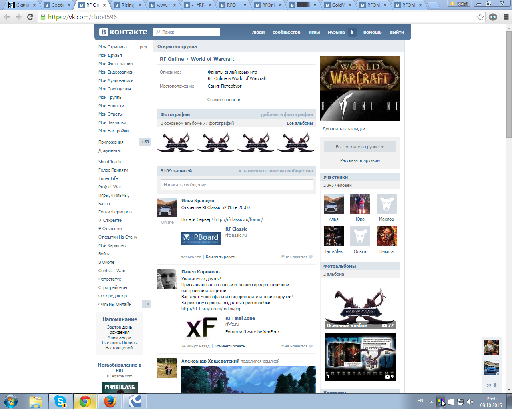Switch to the RFO browser tab
The image size is (512, 409).
(231, 5)
